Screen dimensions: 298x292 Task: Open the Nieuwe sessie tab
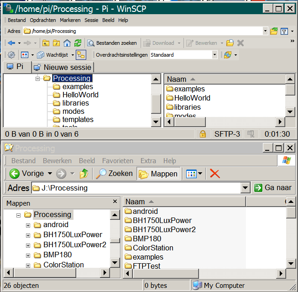(63, 67)
